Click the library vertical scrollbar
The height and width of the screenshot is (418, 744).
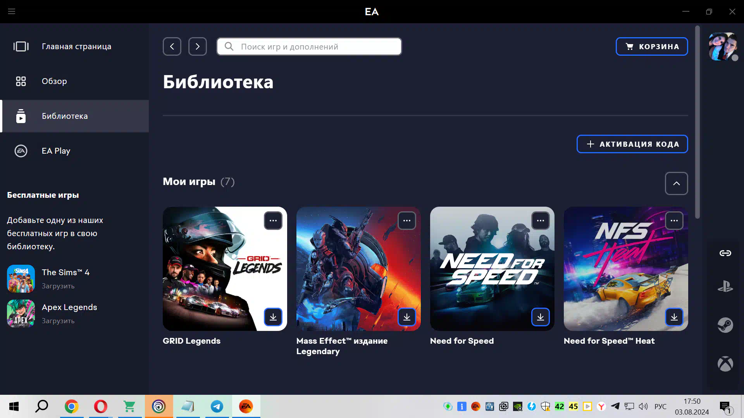click(x=697, y=122)
